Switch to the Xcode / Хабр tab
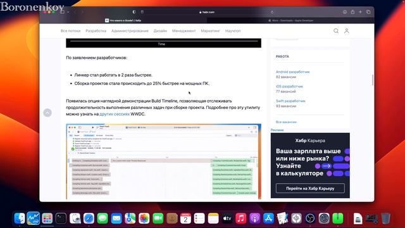 (x=123, y=20)
